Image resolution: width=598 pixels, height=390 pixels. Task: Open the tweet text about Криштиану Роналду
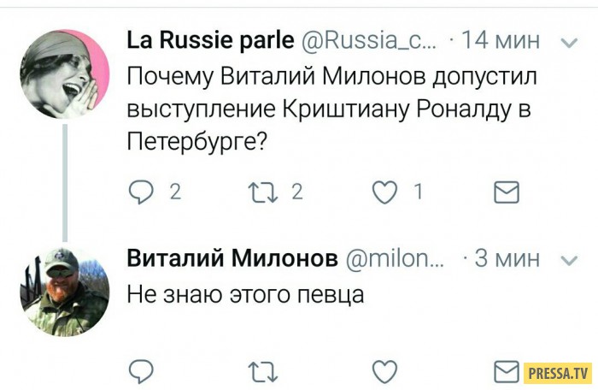pyautogui.click(x=331, y=109)
